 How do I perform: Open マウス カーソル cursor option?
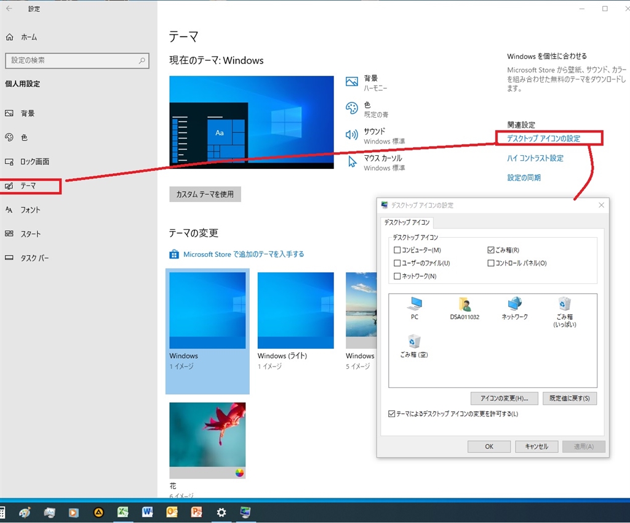(x=375, y=163)
